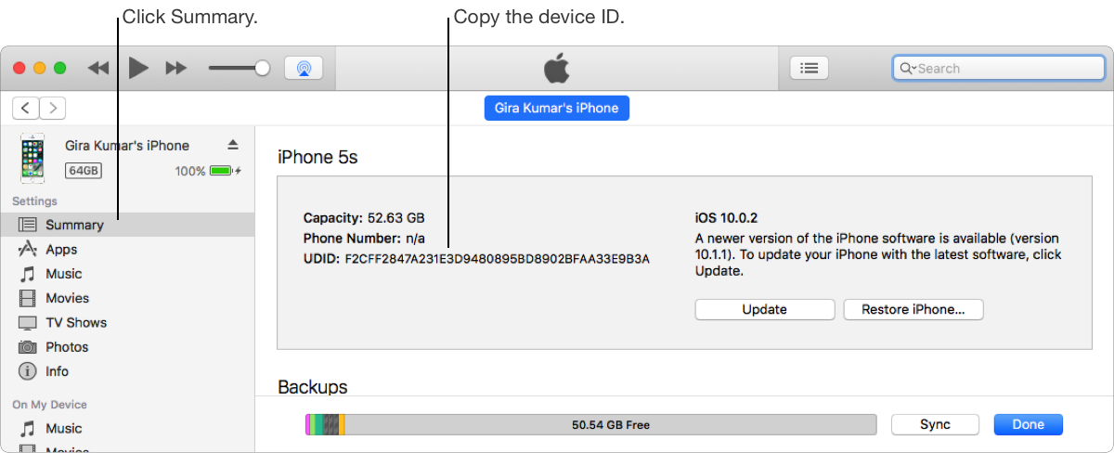Open TV Shows in the sidebar
This screenshot has width=1114, height=453.
[x=76, y=322]
